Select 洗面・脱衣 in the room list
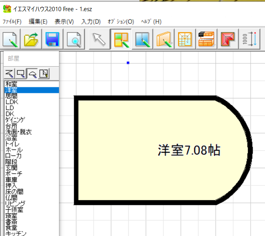This screenshot has height=236, width=265. [x=31, y=132]
